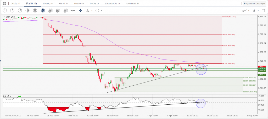This screenshot has width=268, height=119.
Task: Click the 4,460.12 red price label
Action: tap(262, 67)
